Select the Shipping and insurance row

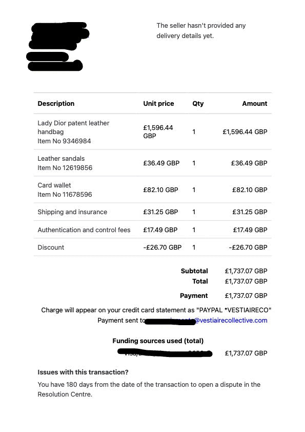pos(153,212)
